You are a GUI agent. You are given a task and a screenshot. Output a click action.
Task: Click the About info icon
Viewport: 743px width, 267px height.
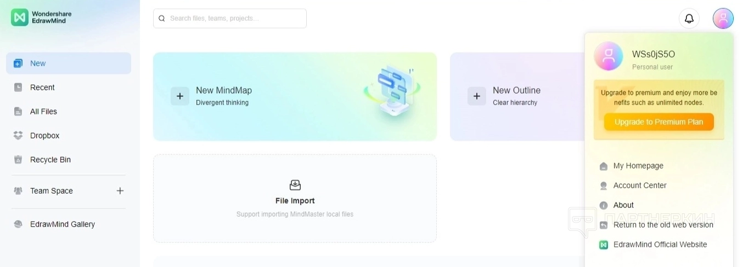coord(604,206)
